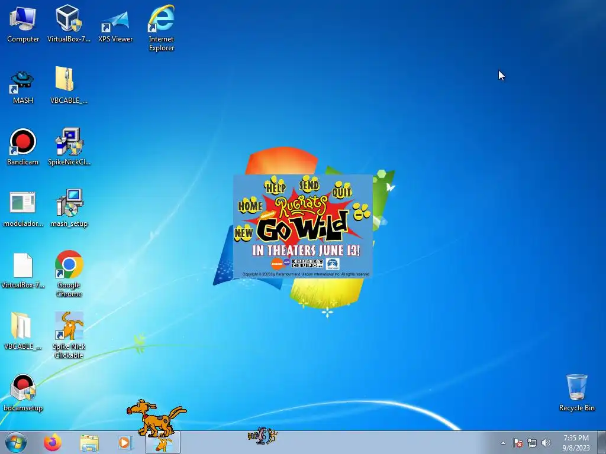606x454 pixels.
Task: Click the SEND paw print button
Action: [309, 184]
